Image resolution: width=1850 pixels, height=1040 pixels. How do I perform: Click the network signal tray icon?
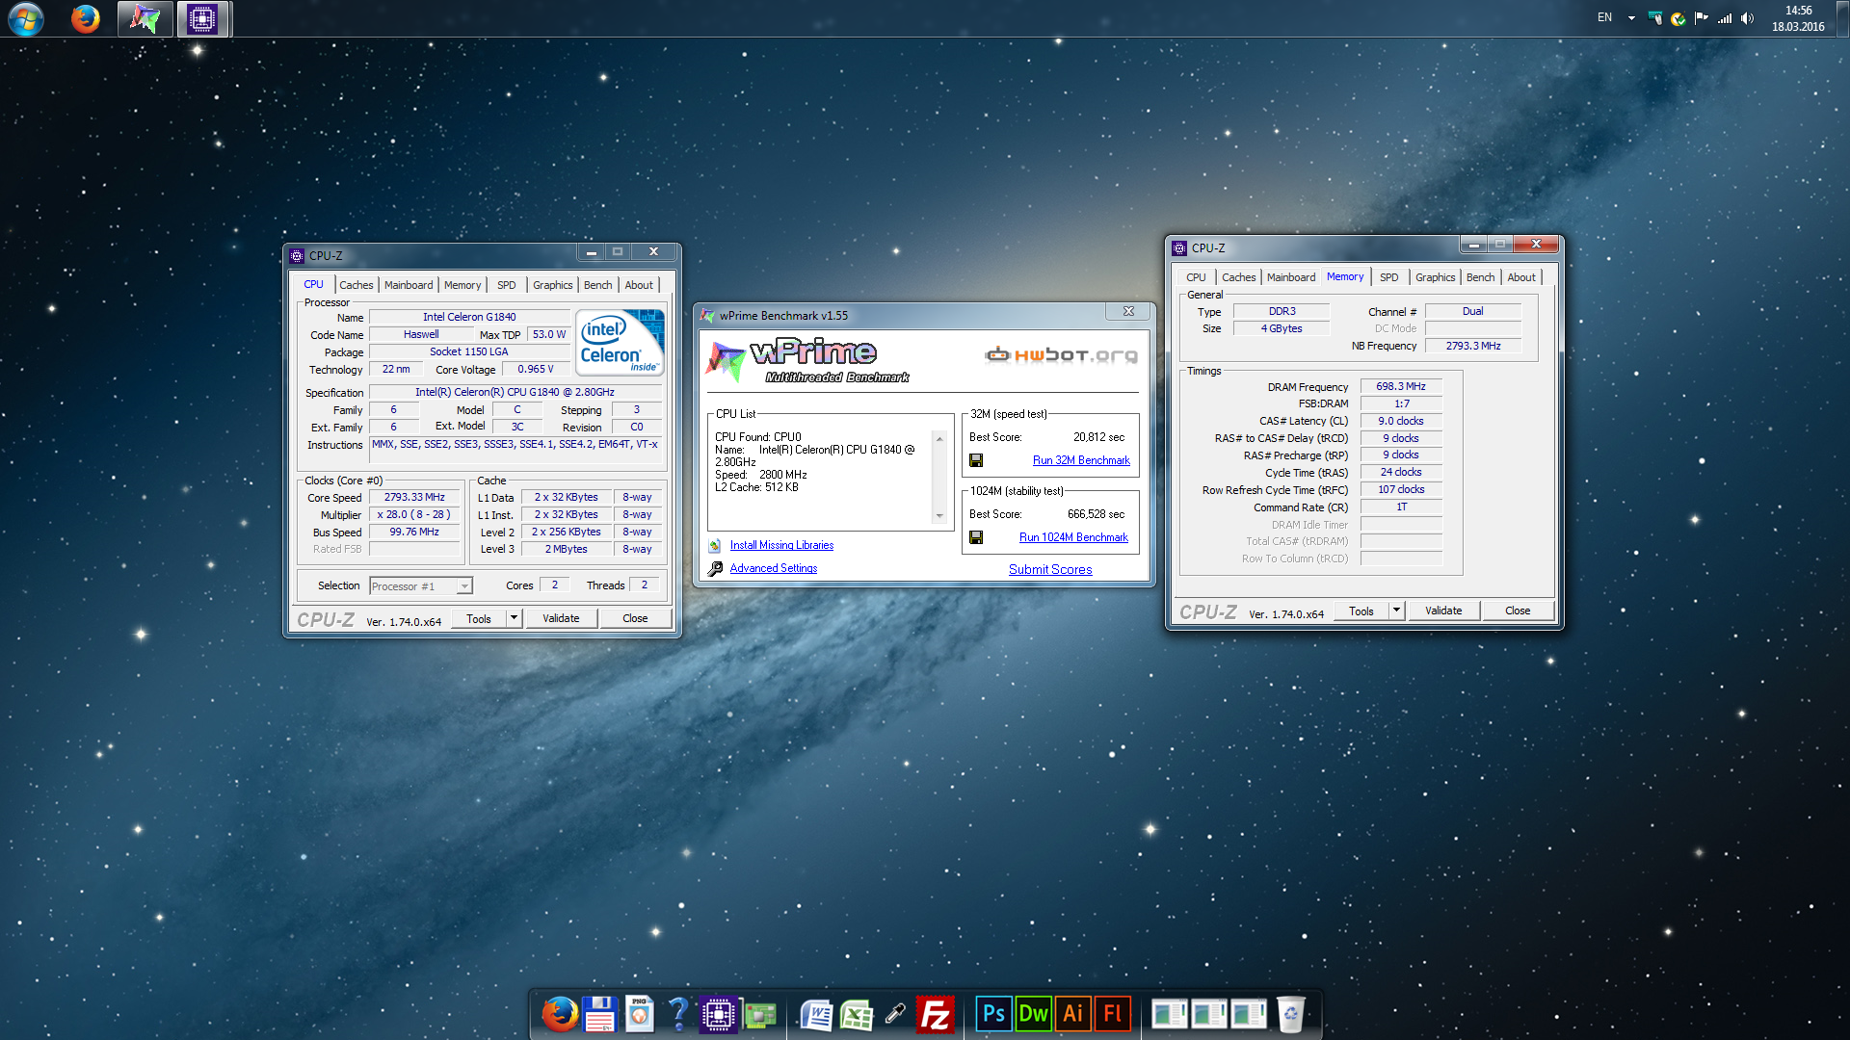click(1725, 18)
